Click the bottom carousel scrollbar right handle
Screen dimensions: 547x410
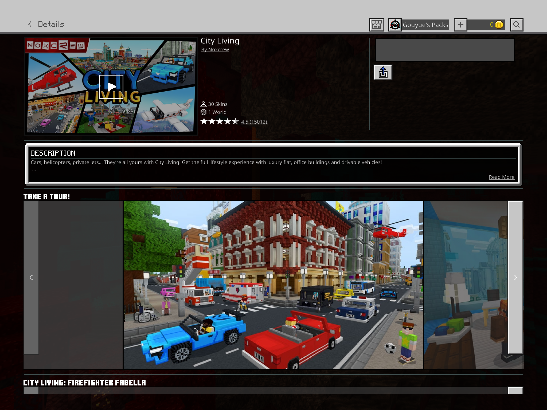point(515,391)
